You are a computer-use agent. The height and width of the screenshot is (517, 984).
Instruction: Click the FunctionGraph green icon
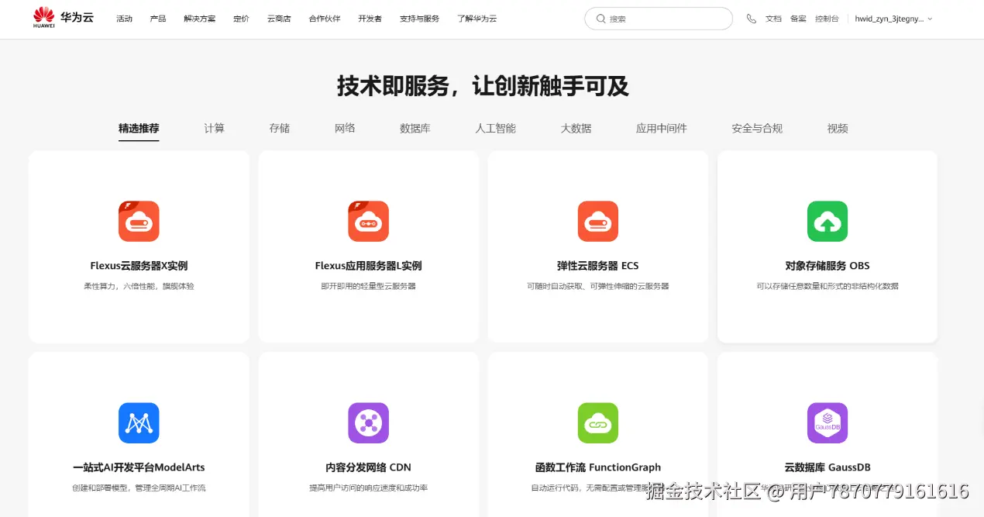pyautogui.click(x=598, y=422)
